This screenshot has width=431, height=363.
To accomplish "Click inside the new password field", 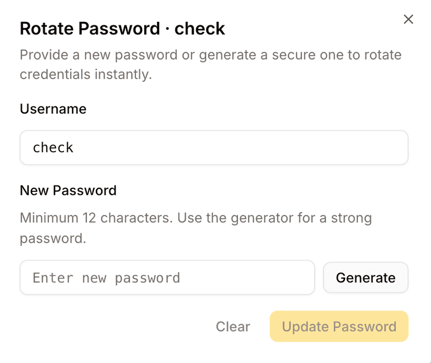I will 167,278.
